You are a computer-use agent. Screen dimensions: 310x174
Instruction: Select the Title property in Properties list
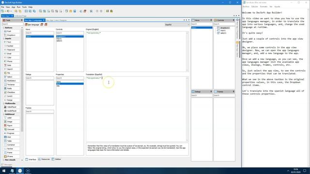(70, 86)
